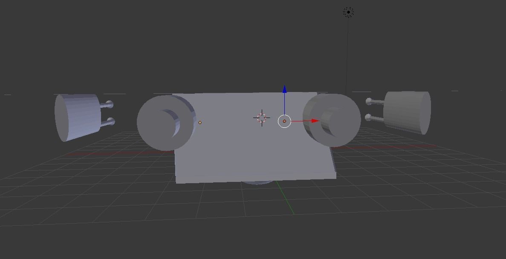Select the upper prong of left plug
This screenshot has width=506, height=259.
107,105
